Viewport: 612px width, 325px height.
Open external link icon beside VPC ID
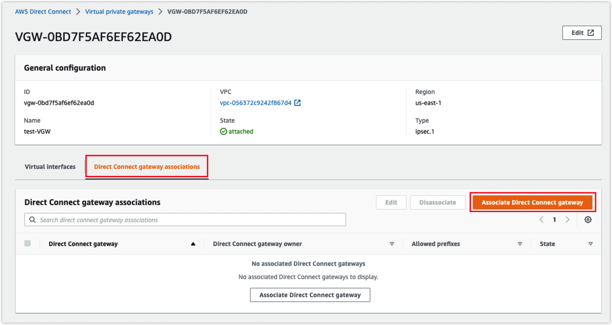[297, 103]
